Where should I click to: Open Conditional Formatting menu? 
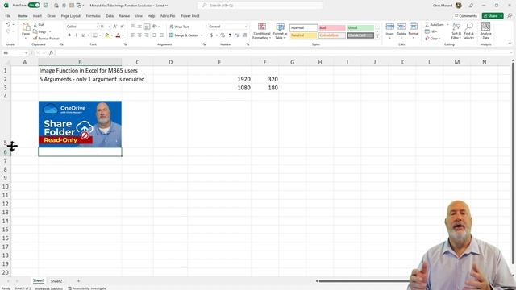pos(262,31)
